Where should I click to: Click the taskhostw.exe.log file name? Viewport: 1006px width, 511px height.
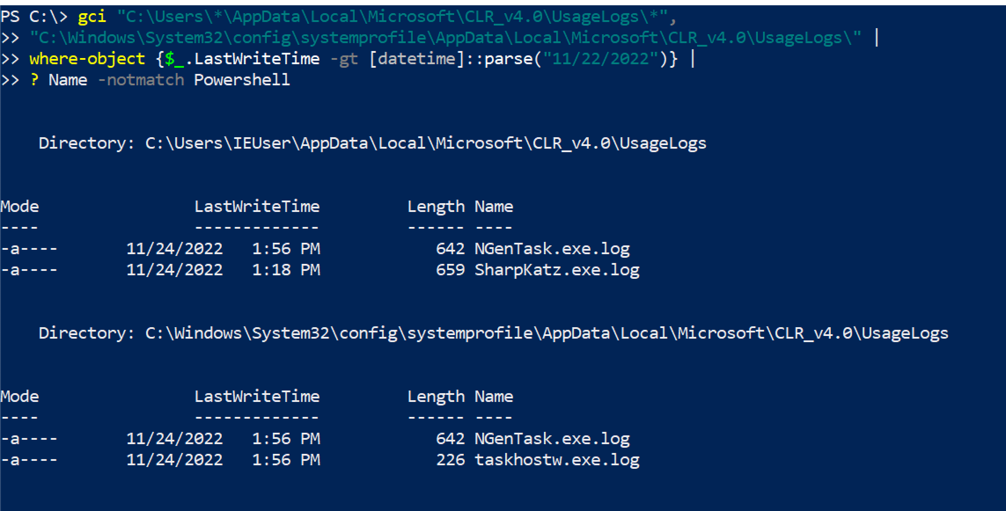[557, 460]
